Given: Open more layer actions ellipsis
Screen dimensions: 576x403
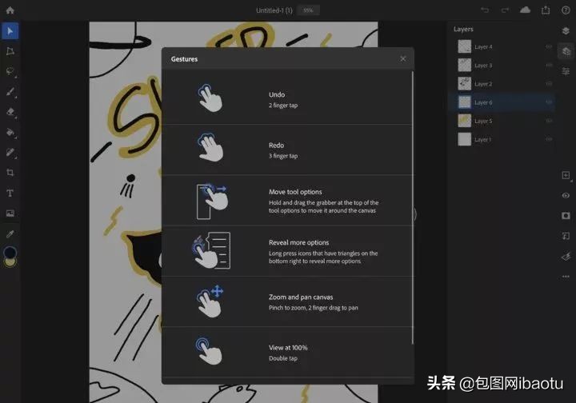Looking at the screenshot, I should [x=566, y=277].
